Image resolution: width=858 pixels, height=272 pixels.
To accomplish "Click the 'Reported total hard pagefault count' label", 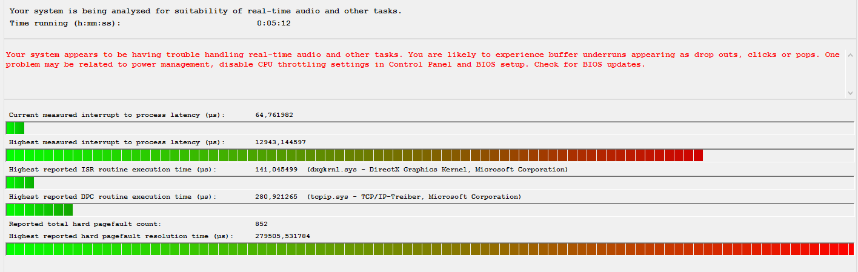I will (85, 224).
